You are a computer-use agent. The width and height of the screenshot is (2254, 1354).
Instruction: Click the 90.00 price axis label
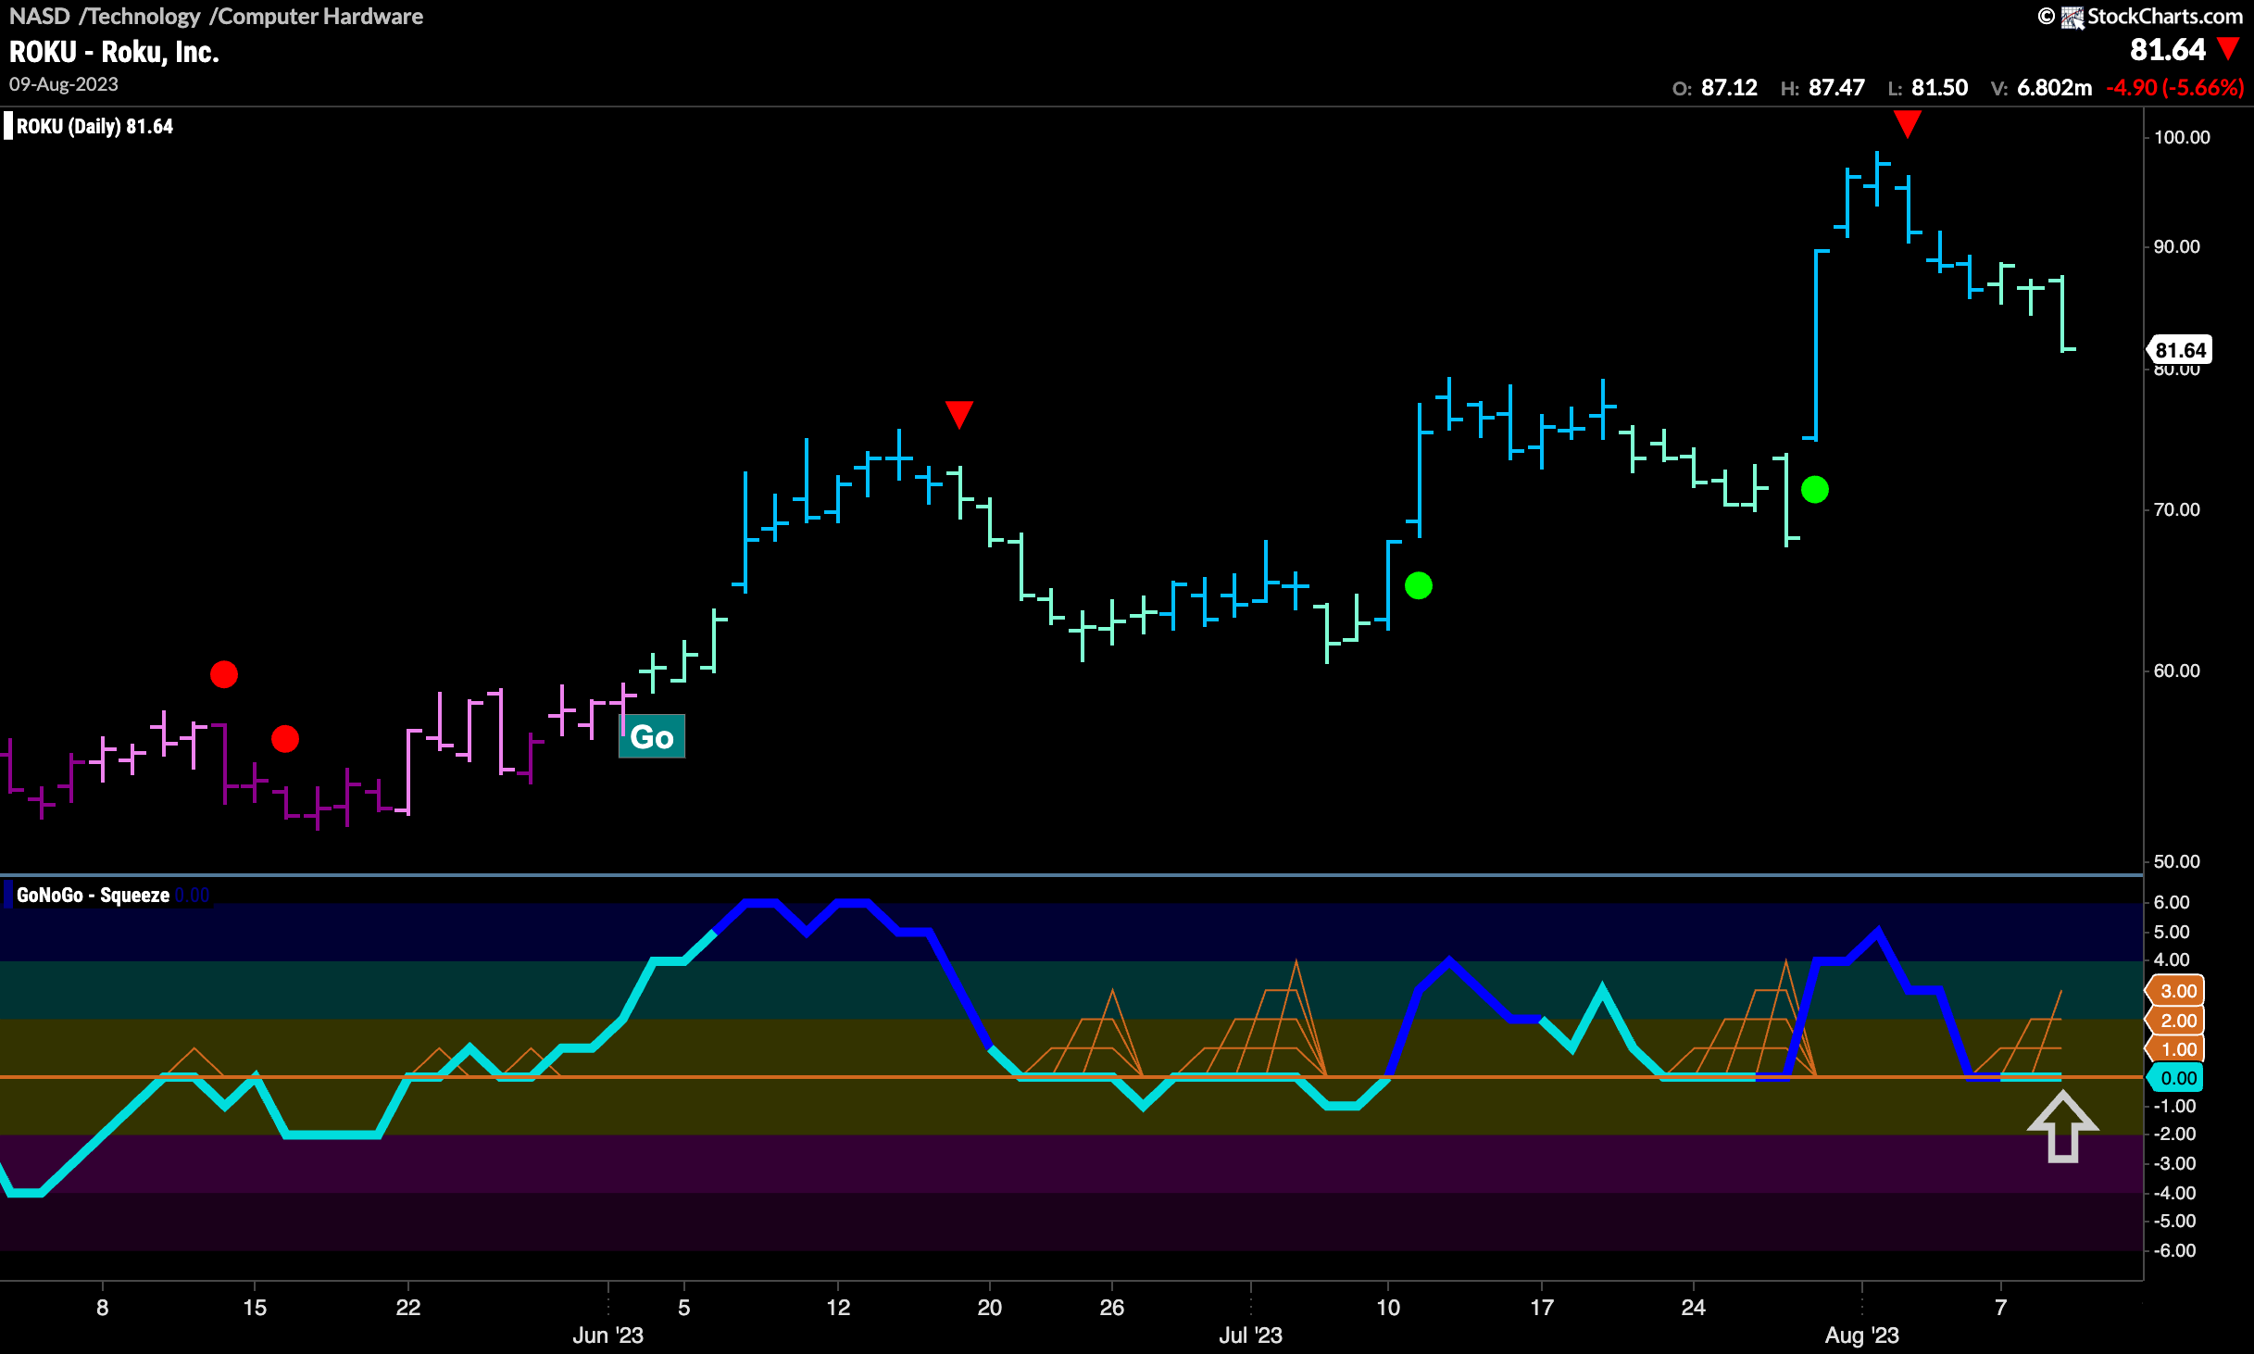2176,246
